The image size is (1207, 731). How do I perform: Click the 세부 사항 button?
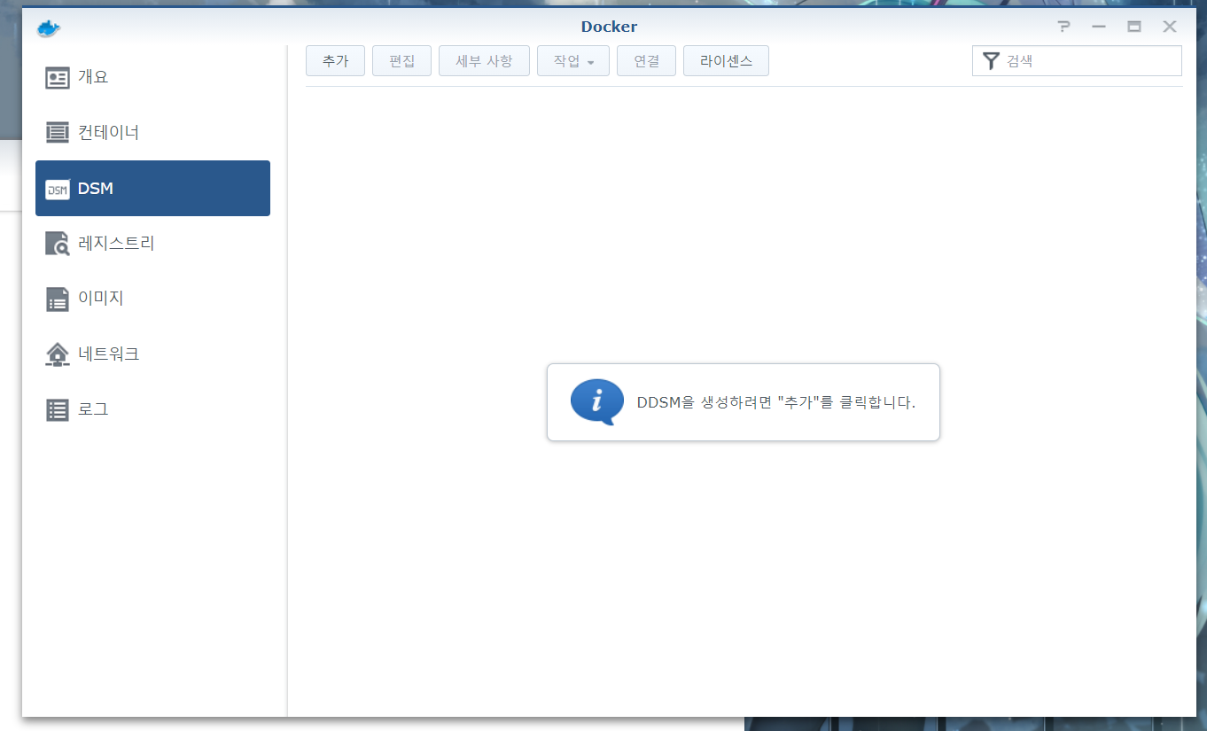[484, 61]
